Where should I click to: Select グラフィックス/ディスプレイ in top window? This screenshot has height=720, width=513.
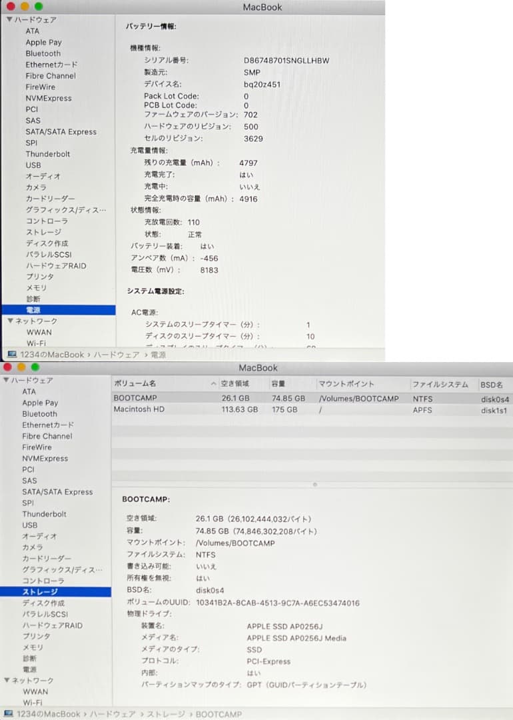(x=65, y=210)
